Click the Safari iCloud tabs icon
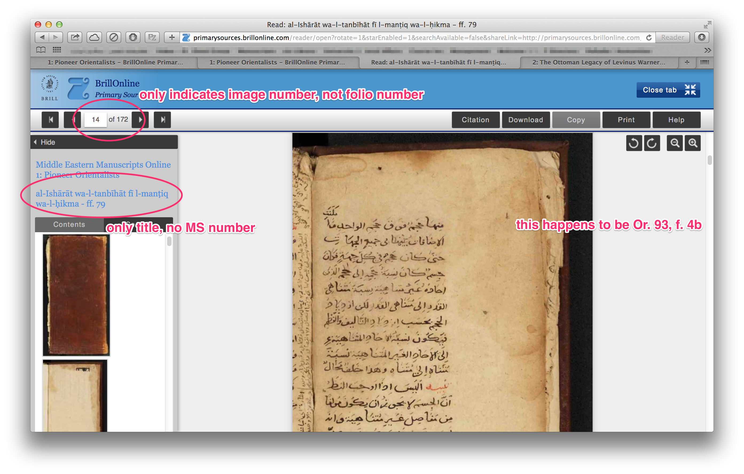This screenshot has width=744, height=474. pyautogui.click(x=94, y=37)
